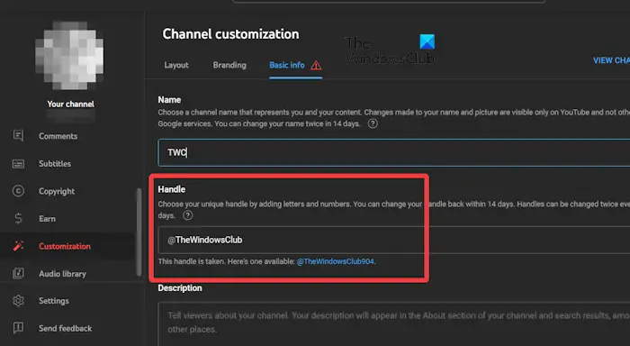Click the sidebar vertical scrollbar
The width and height of the screenshot is (630, 346).
[x=139, y=232]
